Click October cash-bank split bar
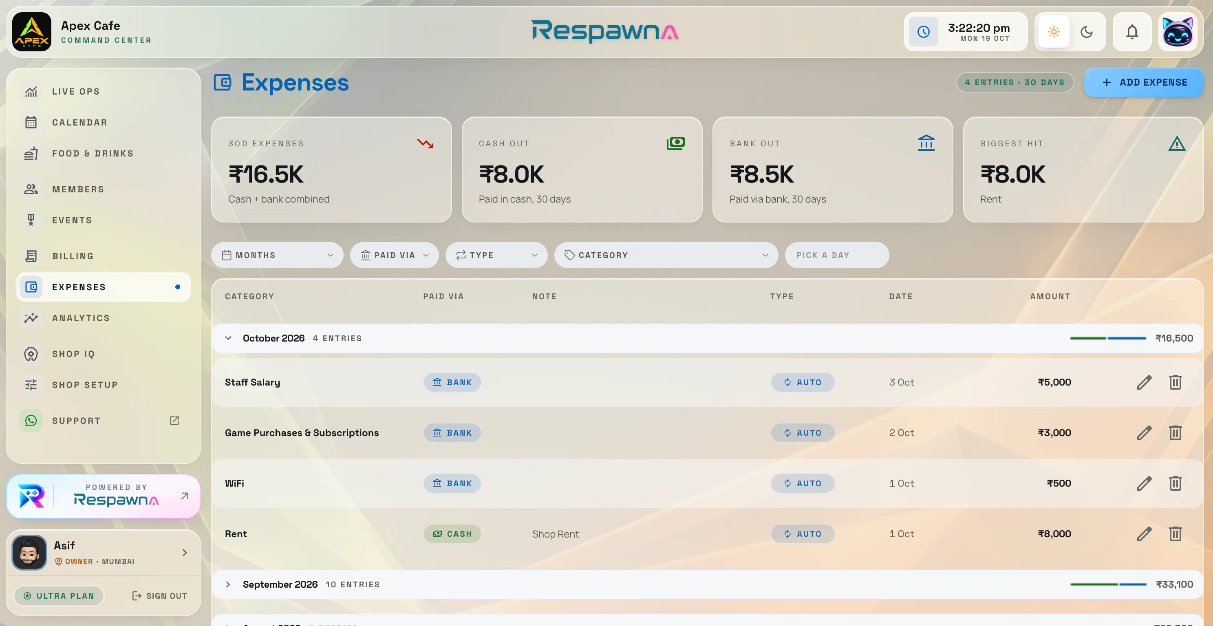Image resolution: width=1213 pixels, height=626 pixels. 1108,338
